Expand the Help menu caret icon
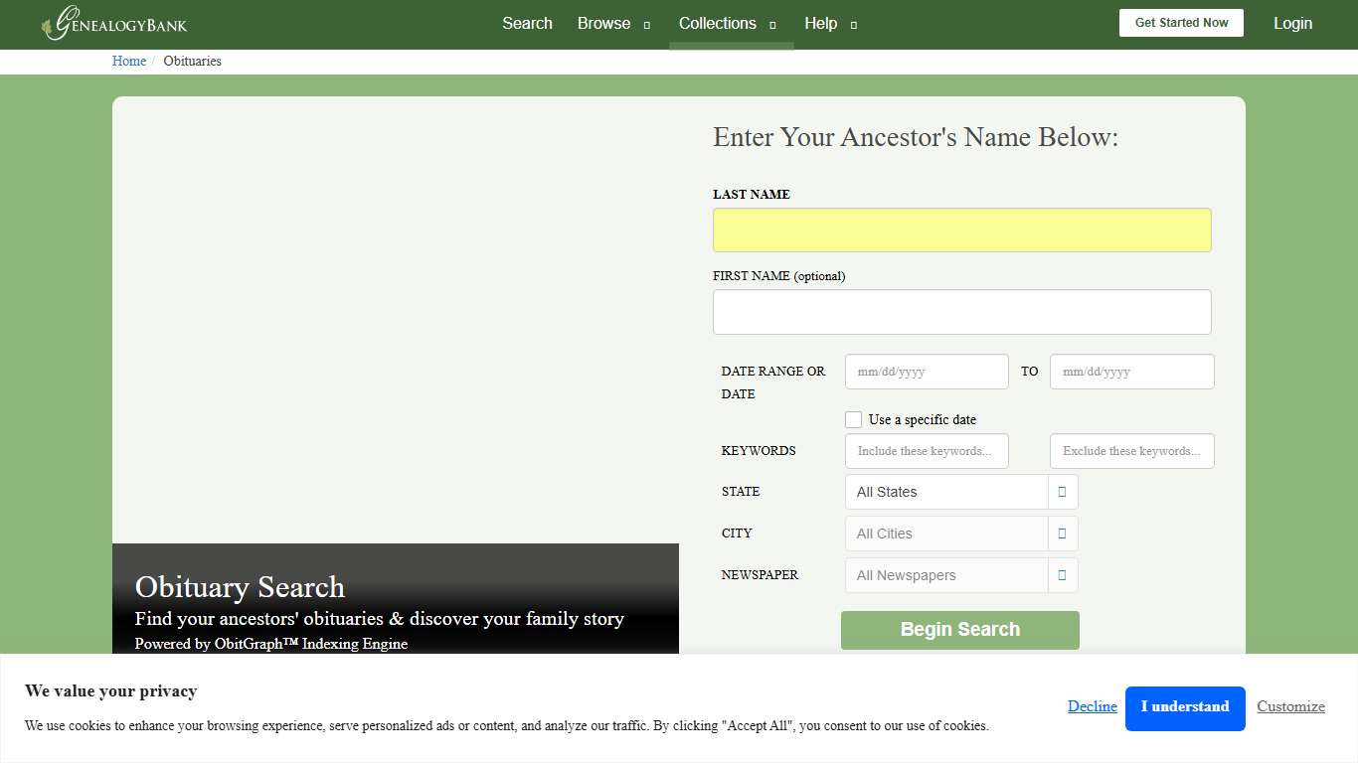 852,24
